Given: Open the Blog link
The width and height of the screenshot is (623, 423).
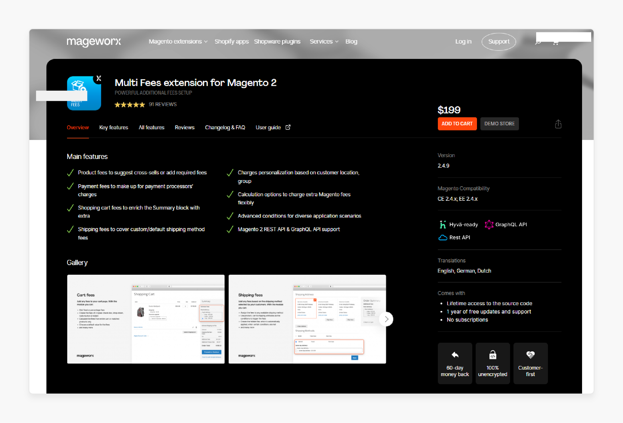Looking at the screenshot, I should pyautogui.click(x=351, y=41).
